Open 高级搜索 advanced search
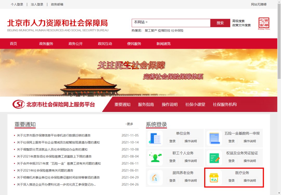 (x=238, y=21)
